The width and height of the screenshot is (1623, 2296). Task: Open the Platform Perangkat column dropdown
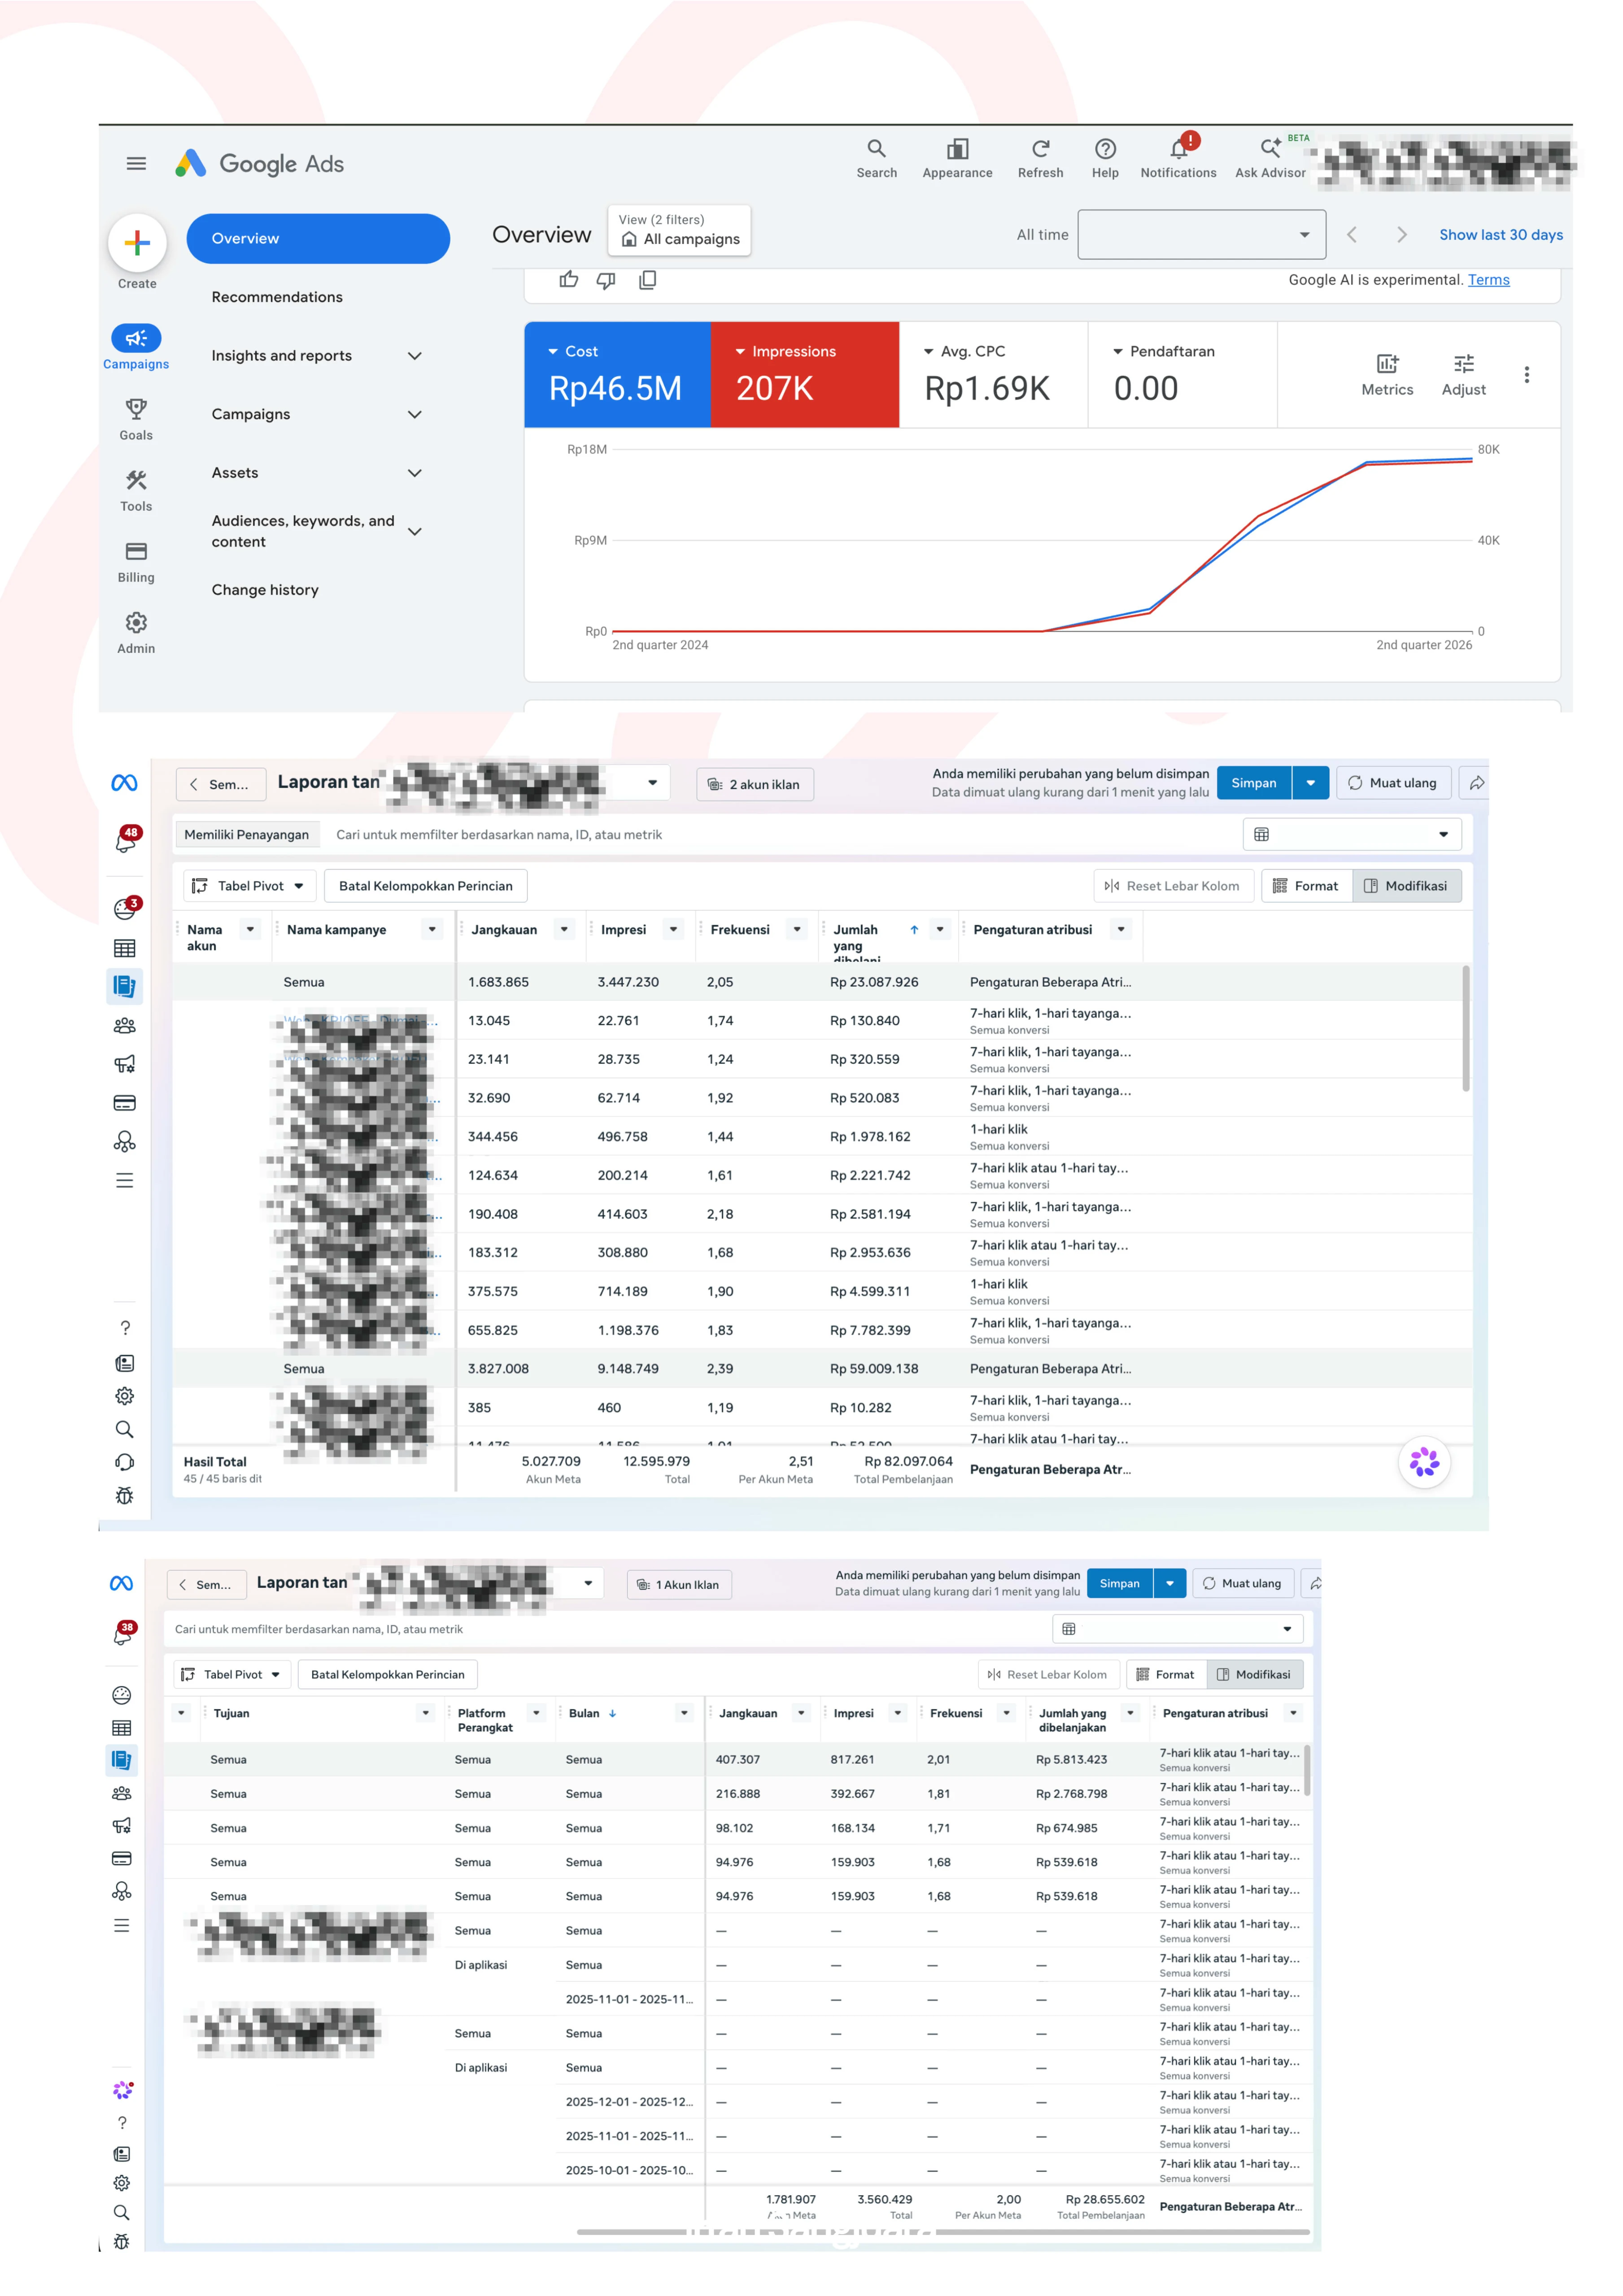click(x=537, y=1714)
